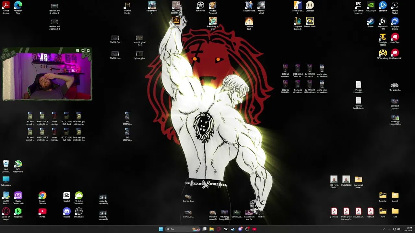Select the OBS Studio desktop icon
Image resolution: width=415 pixels, height=233 pixels.
(79, 213)
